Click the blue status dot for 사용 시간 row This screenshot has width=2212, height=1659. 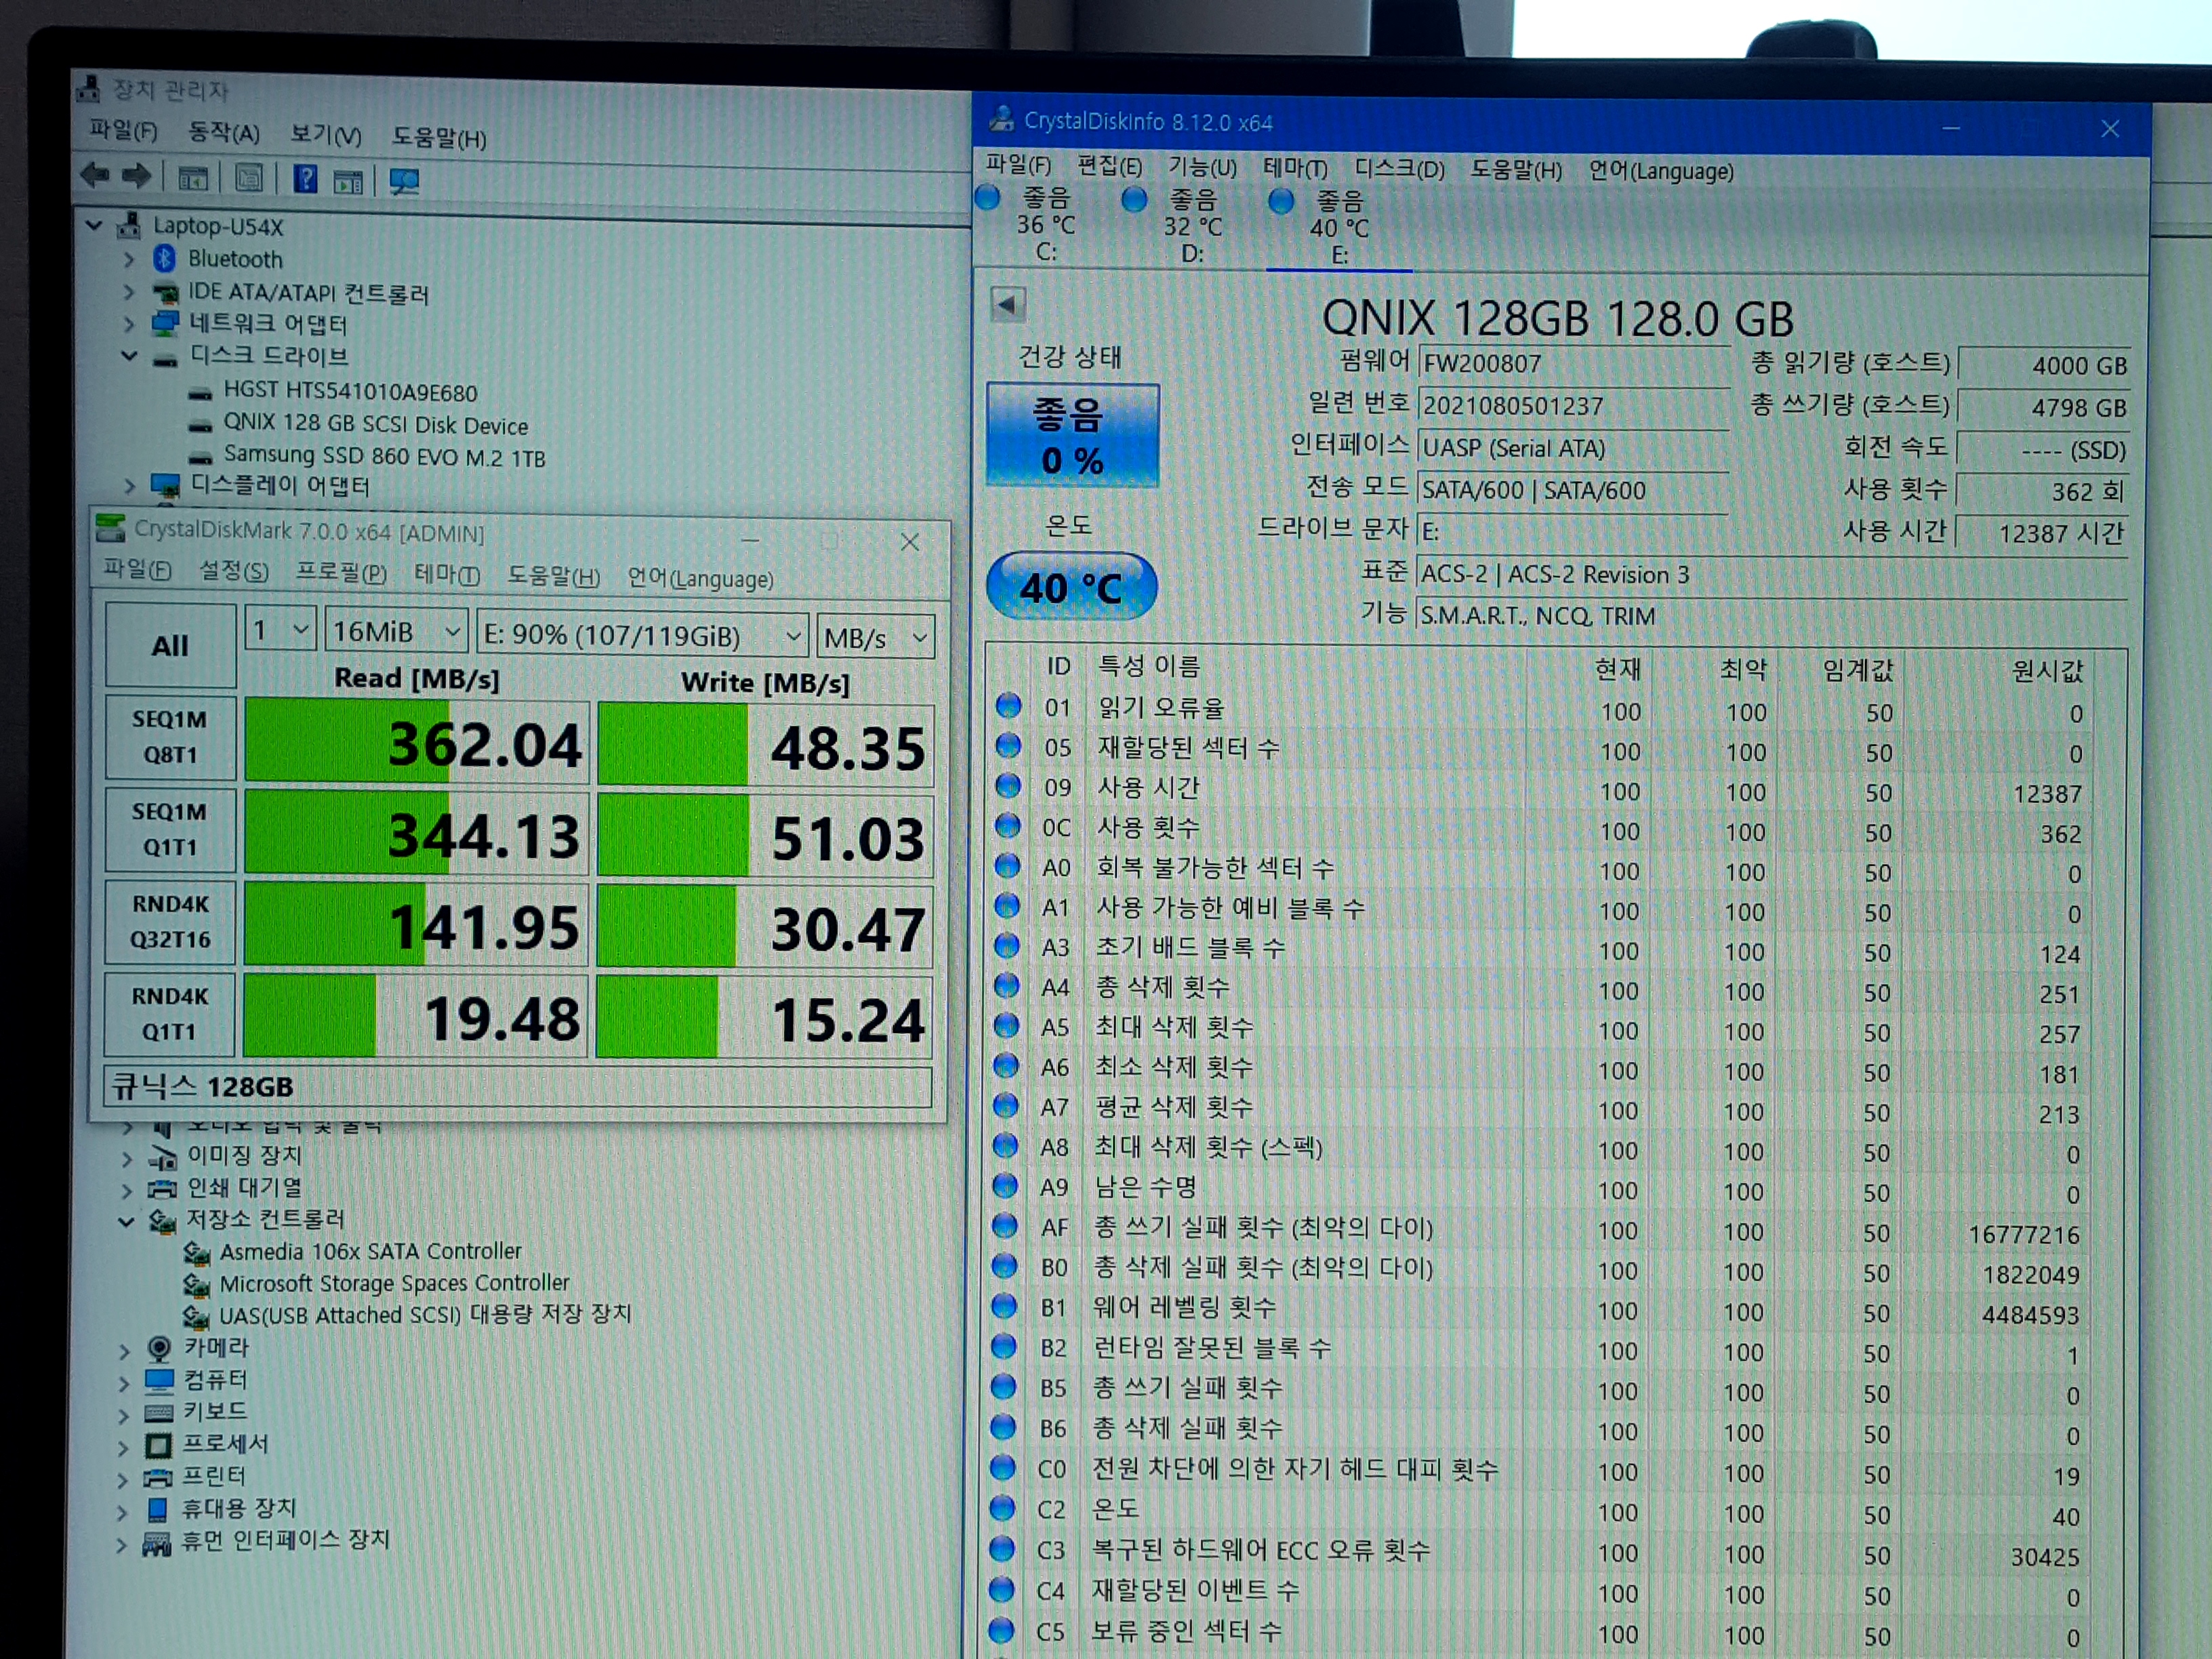tap(1007, 786)
